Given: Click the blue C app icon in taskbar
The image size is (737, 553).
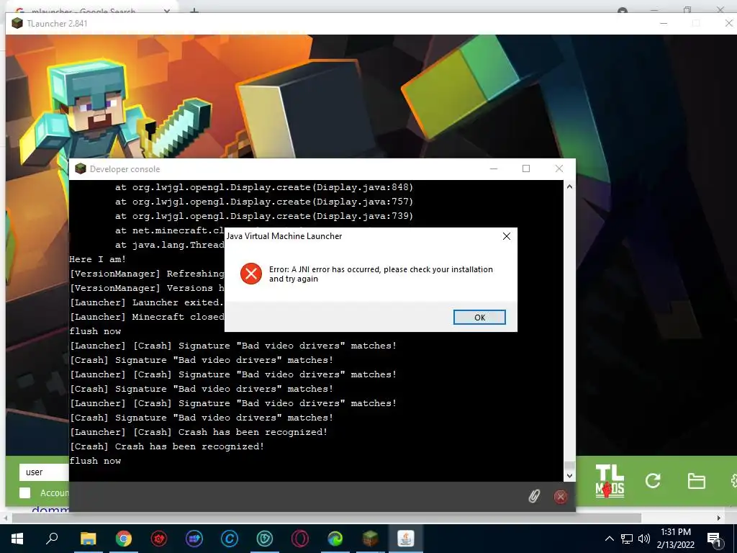Looking at the screenshot, I should point(230,539).
